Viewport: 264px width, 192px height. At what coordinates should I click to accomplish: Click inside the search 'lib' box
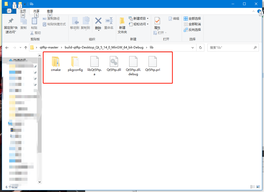coord(229,47)
